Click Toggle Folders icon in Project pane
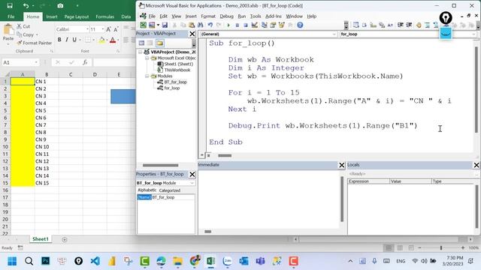This screenshot has width=481, height=270. [159, 43]
